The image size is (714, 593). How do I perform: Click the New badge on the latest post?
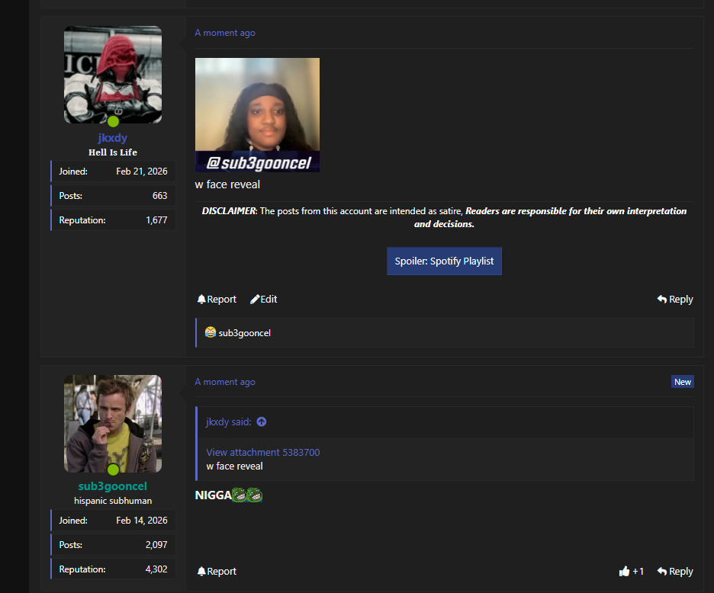(x=682, y=382)
